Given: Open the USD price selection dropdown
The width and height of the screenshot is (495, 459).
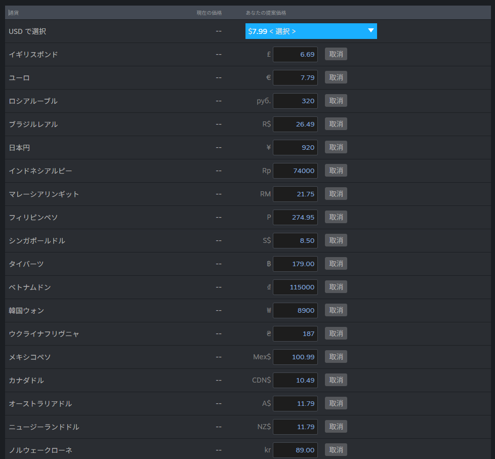Looking at the screenshot, I should (x=311, y=31).
